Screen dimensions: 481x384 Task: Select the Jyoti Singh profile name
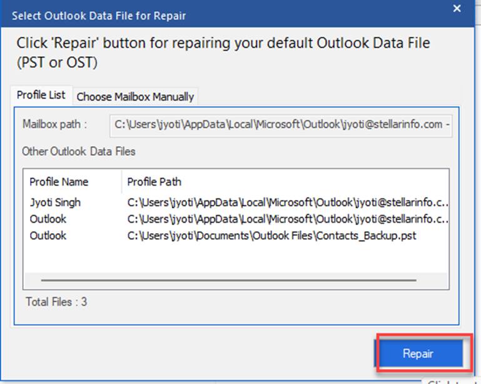tap(55, 203)
